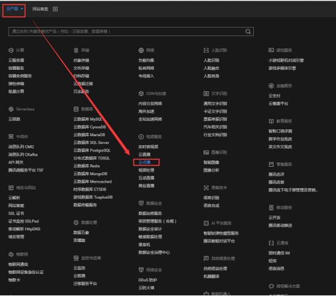Open 对象存储 under 存储

81,60
